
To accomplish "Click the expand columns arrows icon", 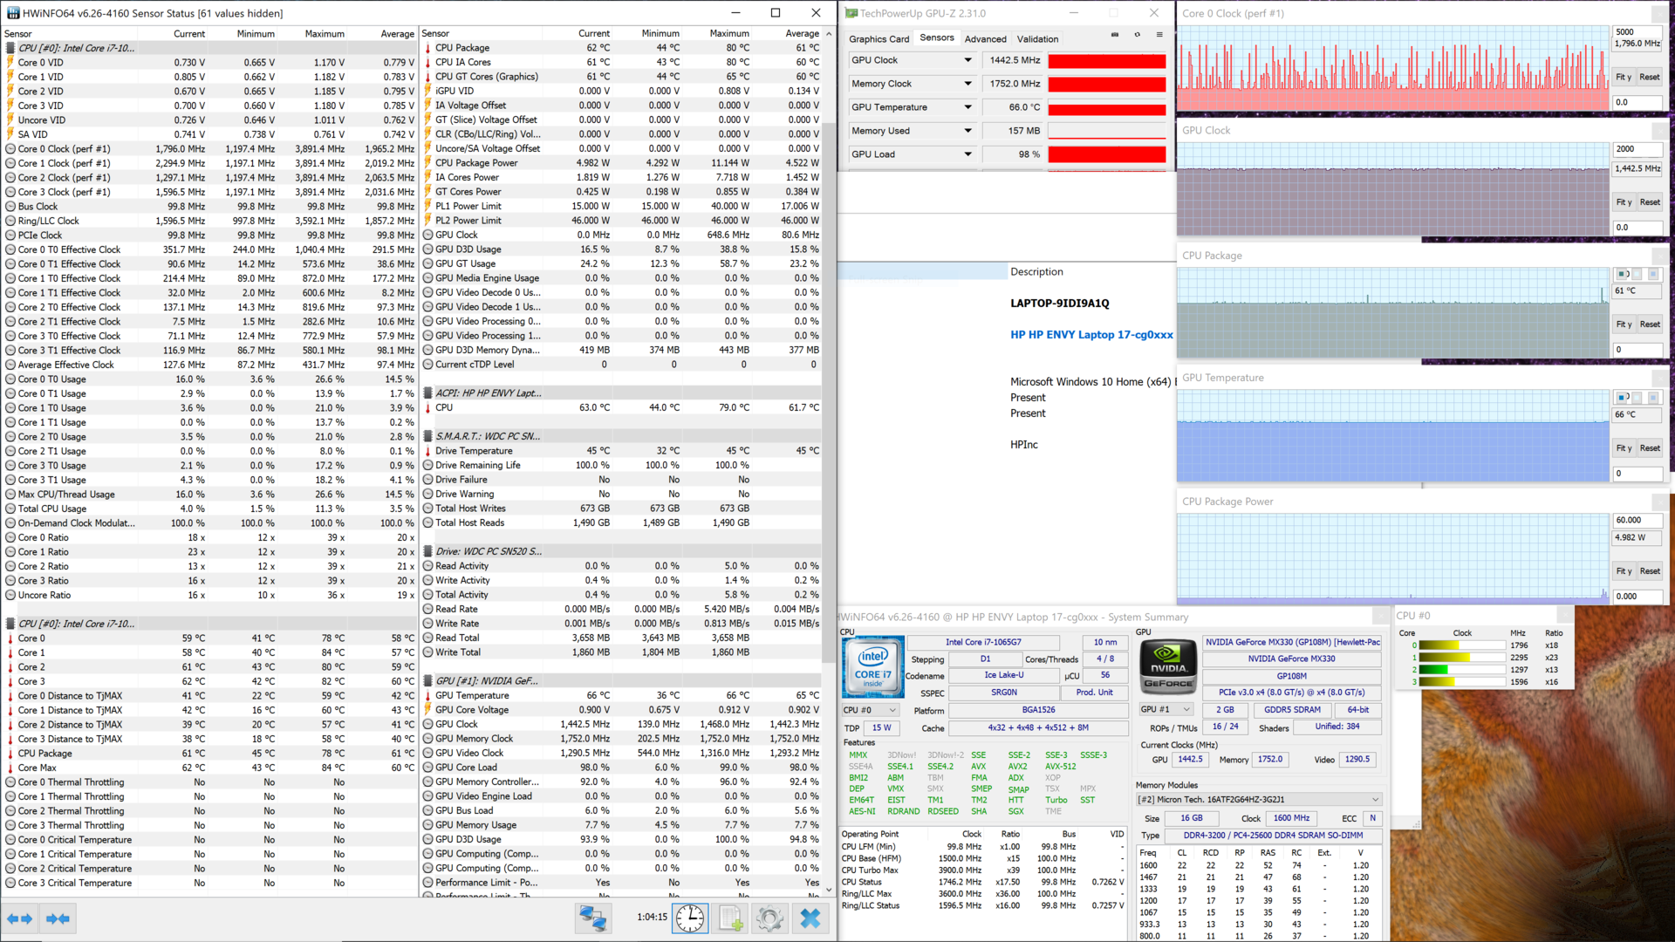I will [x=20, y=918].
